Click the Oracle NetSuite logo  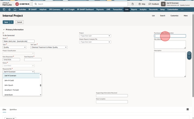click(7, 4)
